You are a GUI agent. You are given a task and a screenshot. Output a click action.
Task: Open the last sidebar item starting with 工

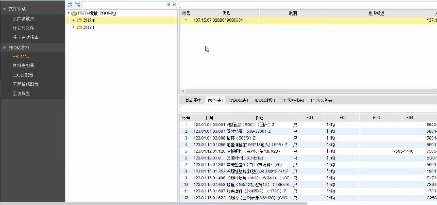[x=21, y=94]
